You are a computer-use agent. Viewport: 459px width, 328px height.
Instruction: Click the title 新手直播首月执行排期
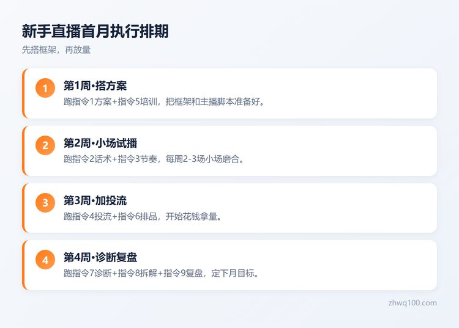point(95,31)
